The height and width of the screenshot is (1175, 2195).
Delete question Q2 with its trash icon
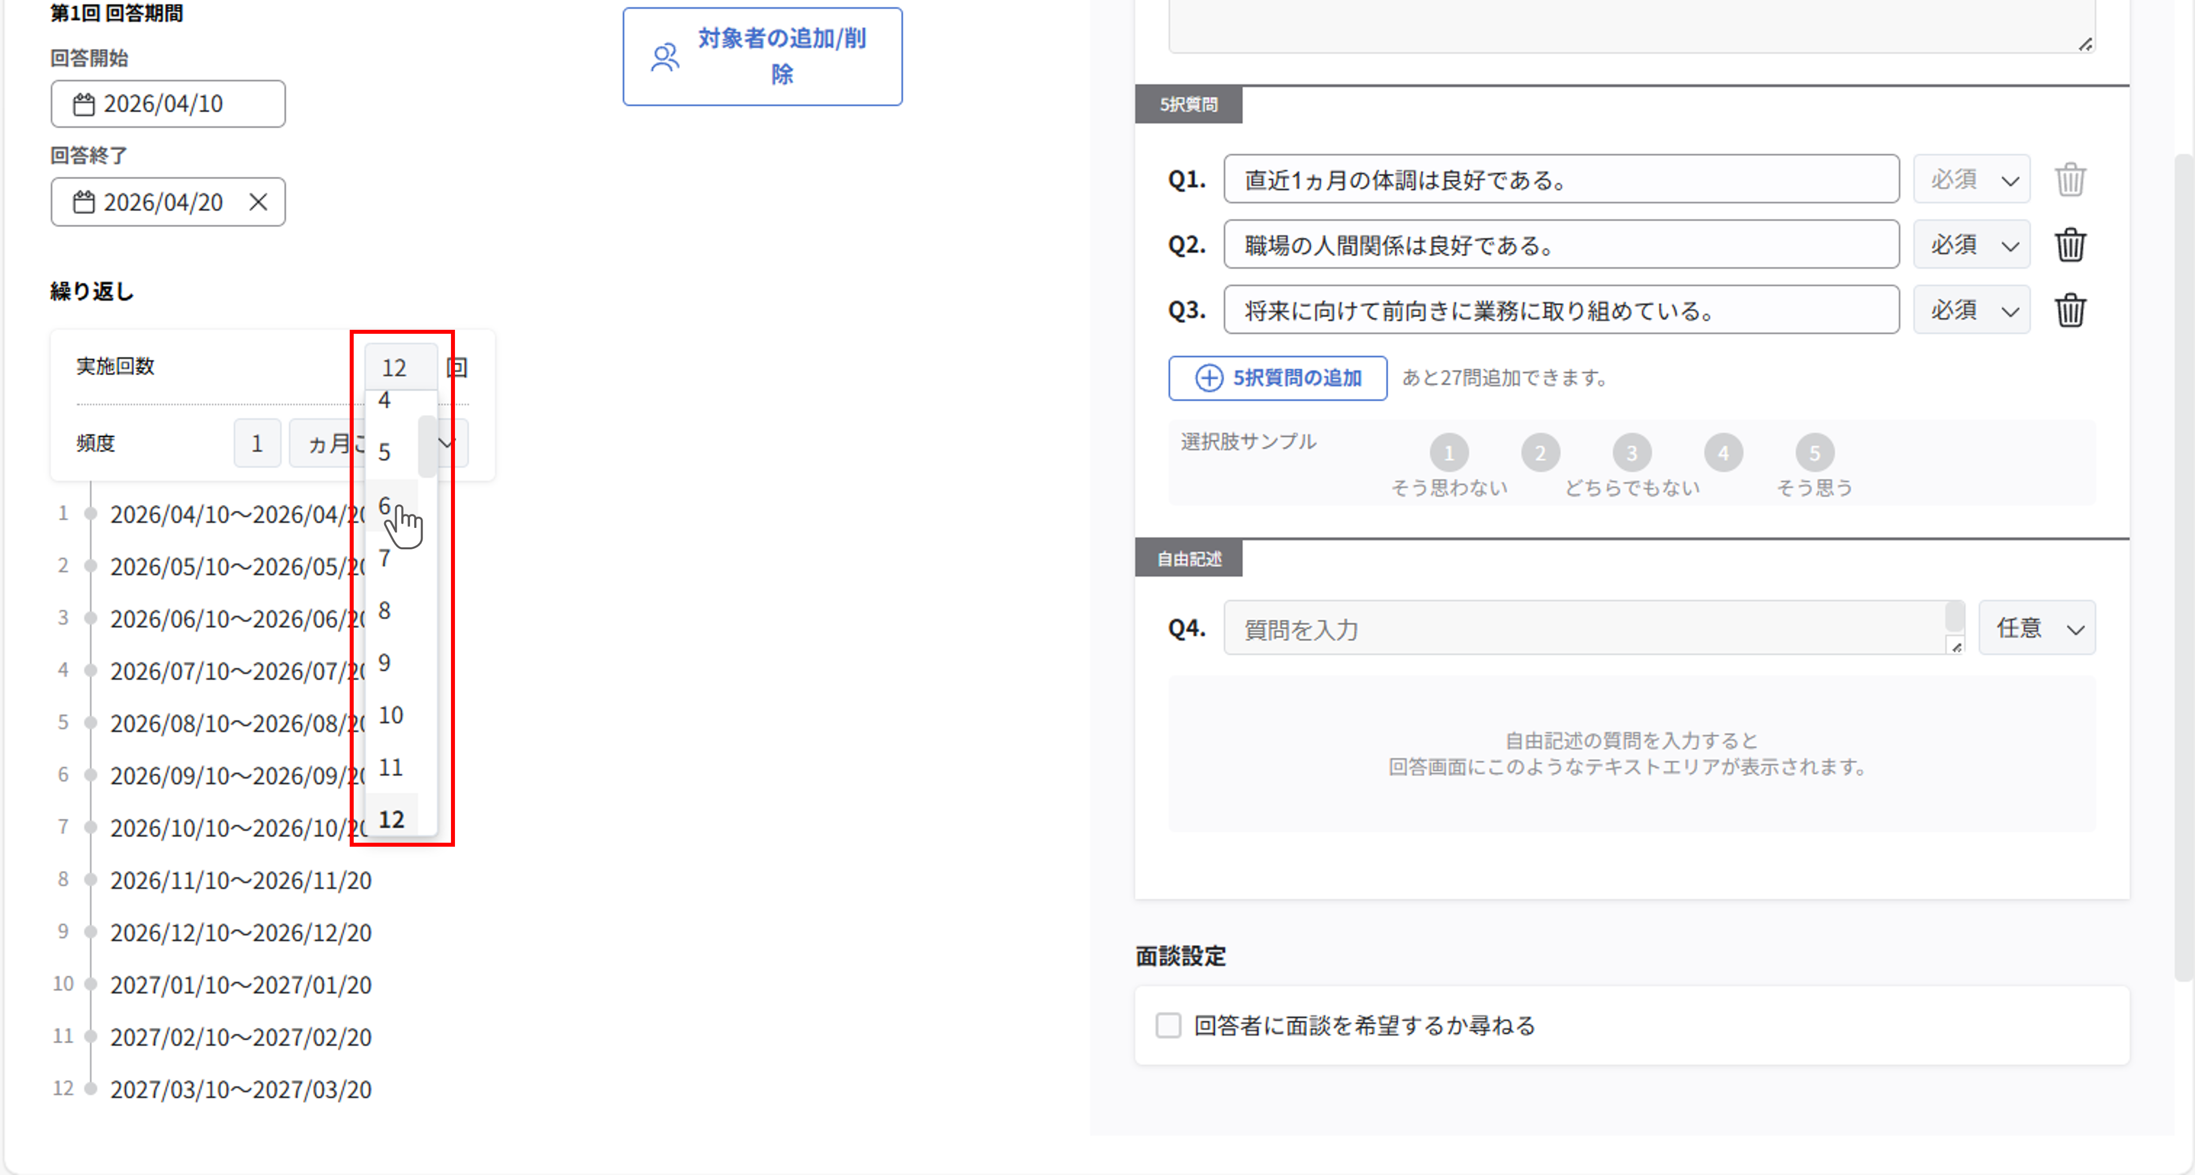2070,245
